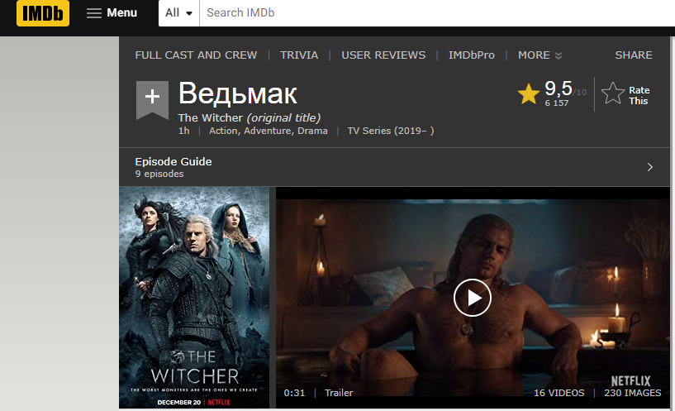Click the outlined Rate This star
Image resolution: width=675 pixels, height=411 pixels.
point(612,93)
